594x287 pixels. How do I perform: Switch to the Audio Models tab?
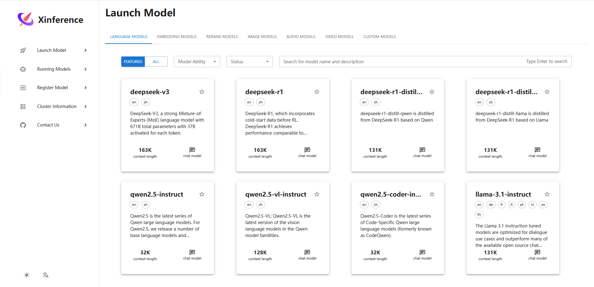[x=301, y=36]
